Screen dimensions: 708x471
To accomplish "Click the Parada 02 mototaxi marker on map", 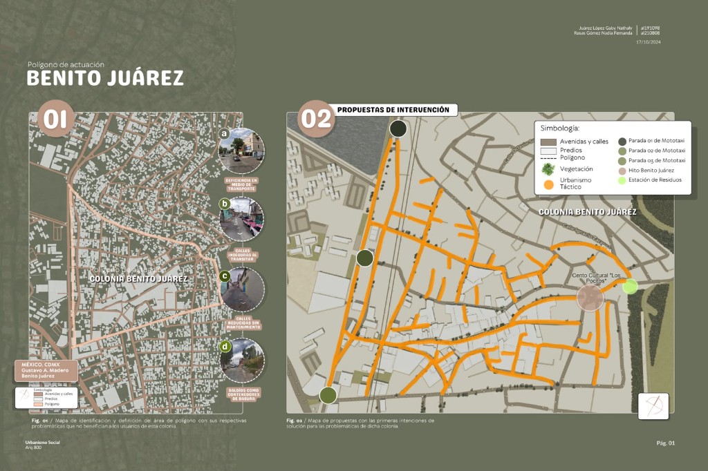I will coord(365,258).
